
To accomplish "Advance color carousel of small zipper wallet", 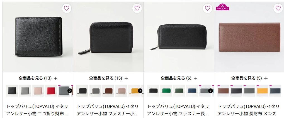I will [140, 91].
